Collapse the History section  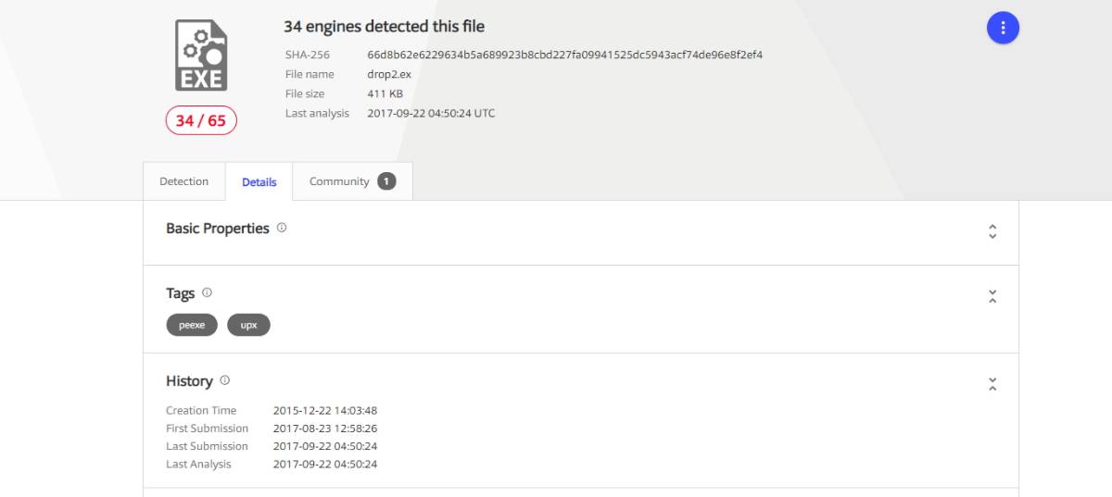tap(992, 384)
